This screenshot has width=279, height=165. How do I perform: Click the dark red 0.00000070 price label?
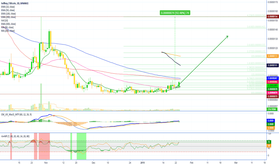(273, 96)
